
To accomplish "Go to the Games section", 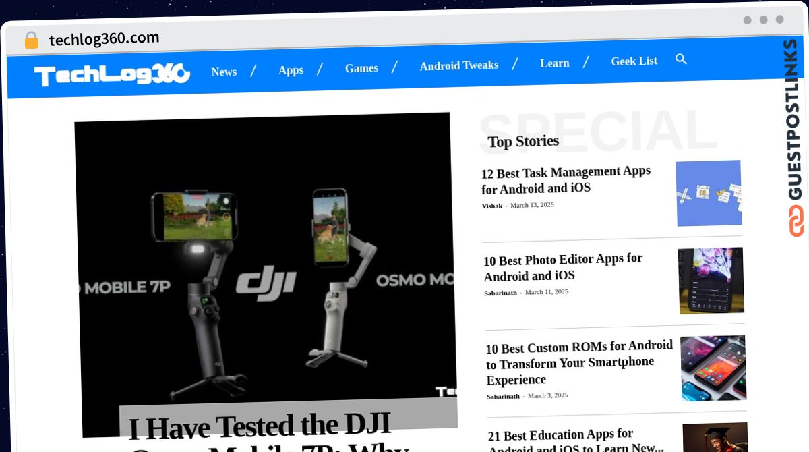I will tap(361, 68).
